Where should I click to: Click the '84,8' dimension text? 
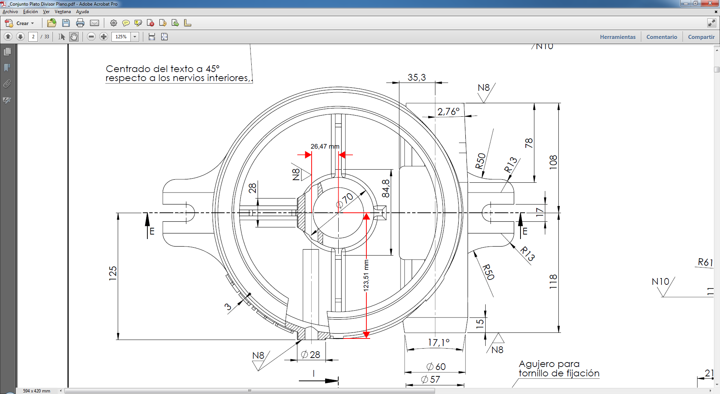pyautogui.click(x=386, y=188)
